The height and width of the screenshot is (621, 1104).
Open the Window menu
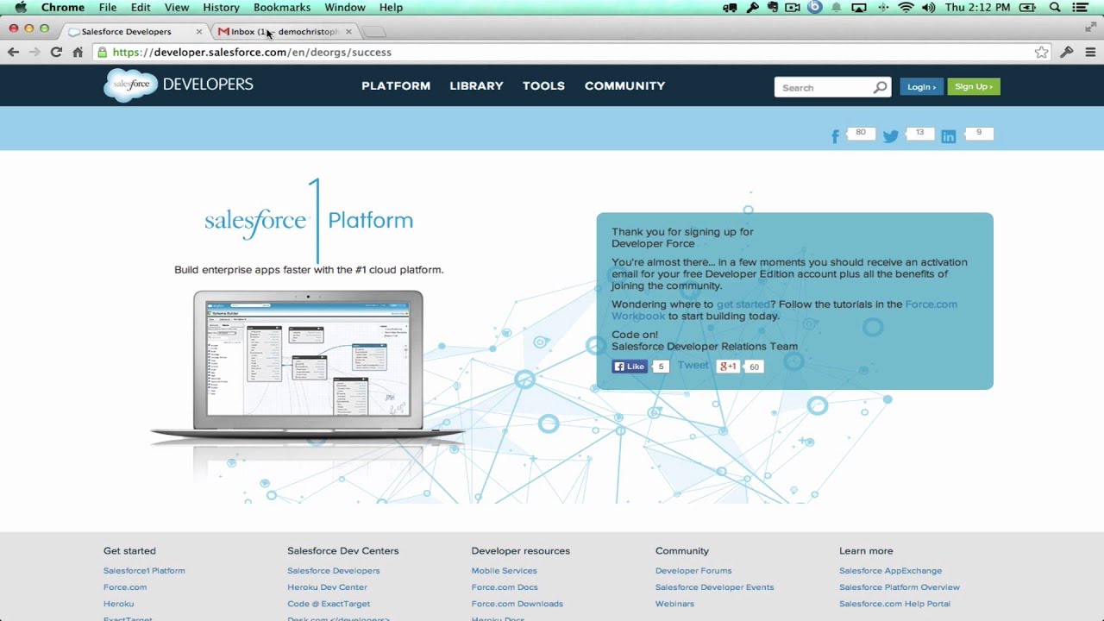(345, 7)
